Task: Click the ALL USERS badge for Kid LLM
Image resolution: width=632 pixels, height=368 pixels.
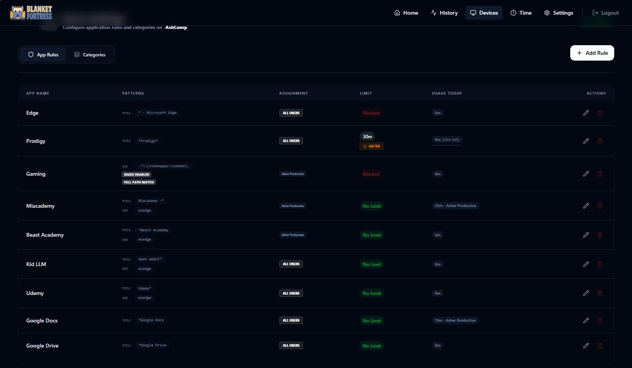Action: (291, 264)
